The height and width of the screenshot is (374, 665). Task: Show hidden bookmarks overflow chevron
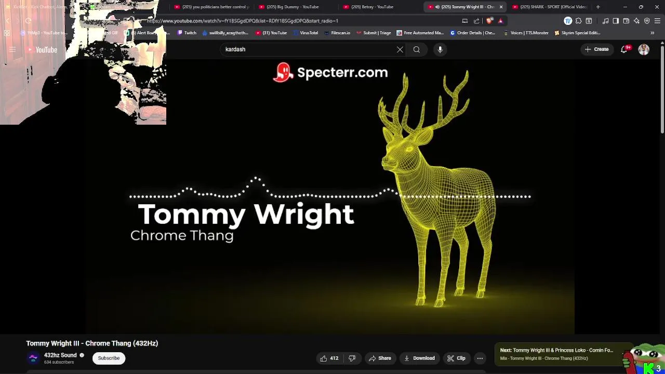(653, 33)
